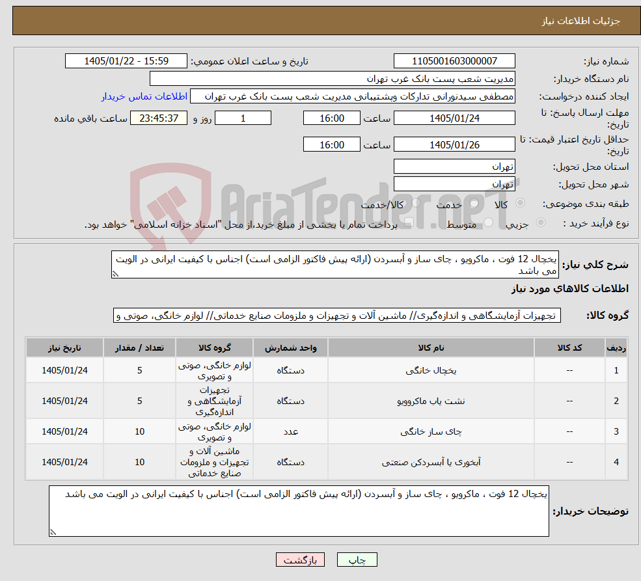Select the متوسط purchase type radio
The height and width of the screenshot is (581, 641).
pos(488,223)
